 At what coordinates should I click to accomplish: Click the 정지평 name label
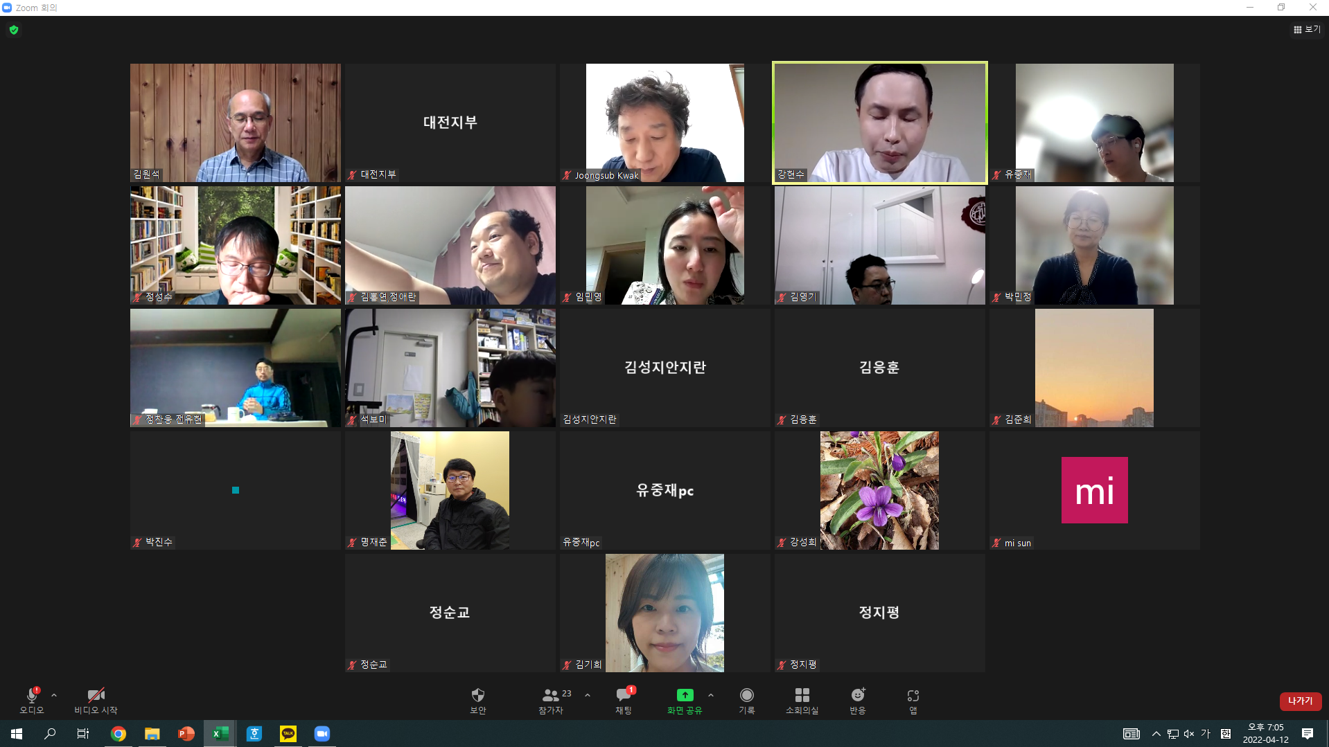[x=803, y=665]
